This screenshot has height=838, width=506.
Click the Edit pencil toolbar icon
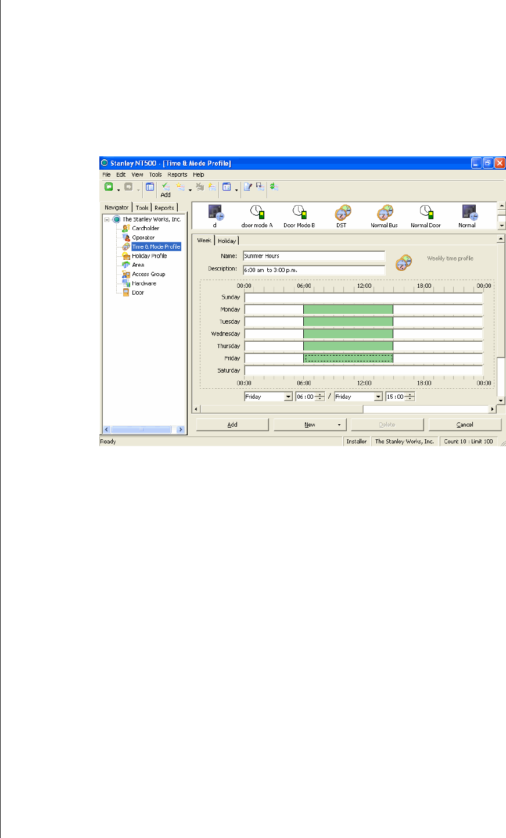pyautogui.click(x=248, y=187)
